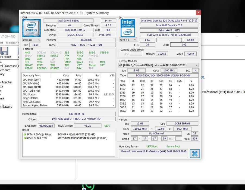Close the System Summary window with the red X
Screen dimensions: 245x190
pos(198,13)
